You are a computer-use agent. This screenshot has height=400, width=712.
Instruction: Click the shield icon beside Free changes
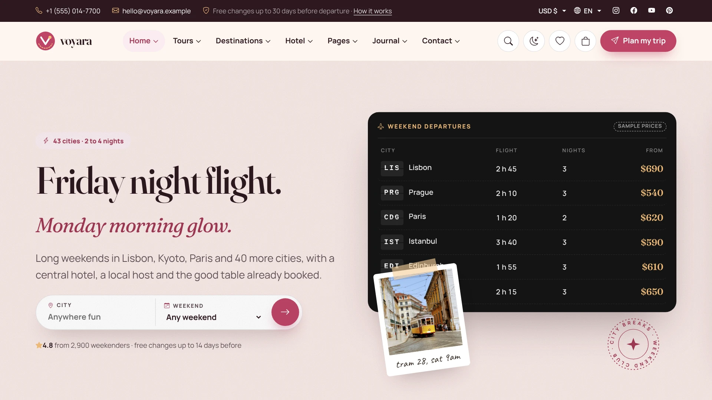[x=206, y=10]
